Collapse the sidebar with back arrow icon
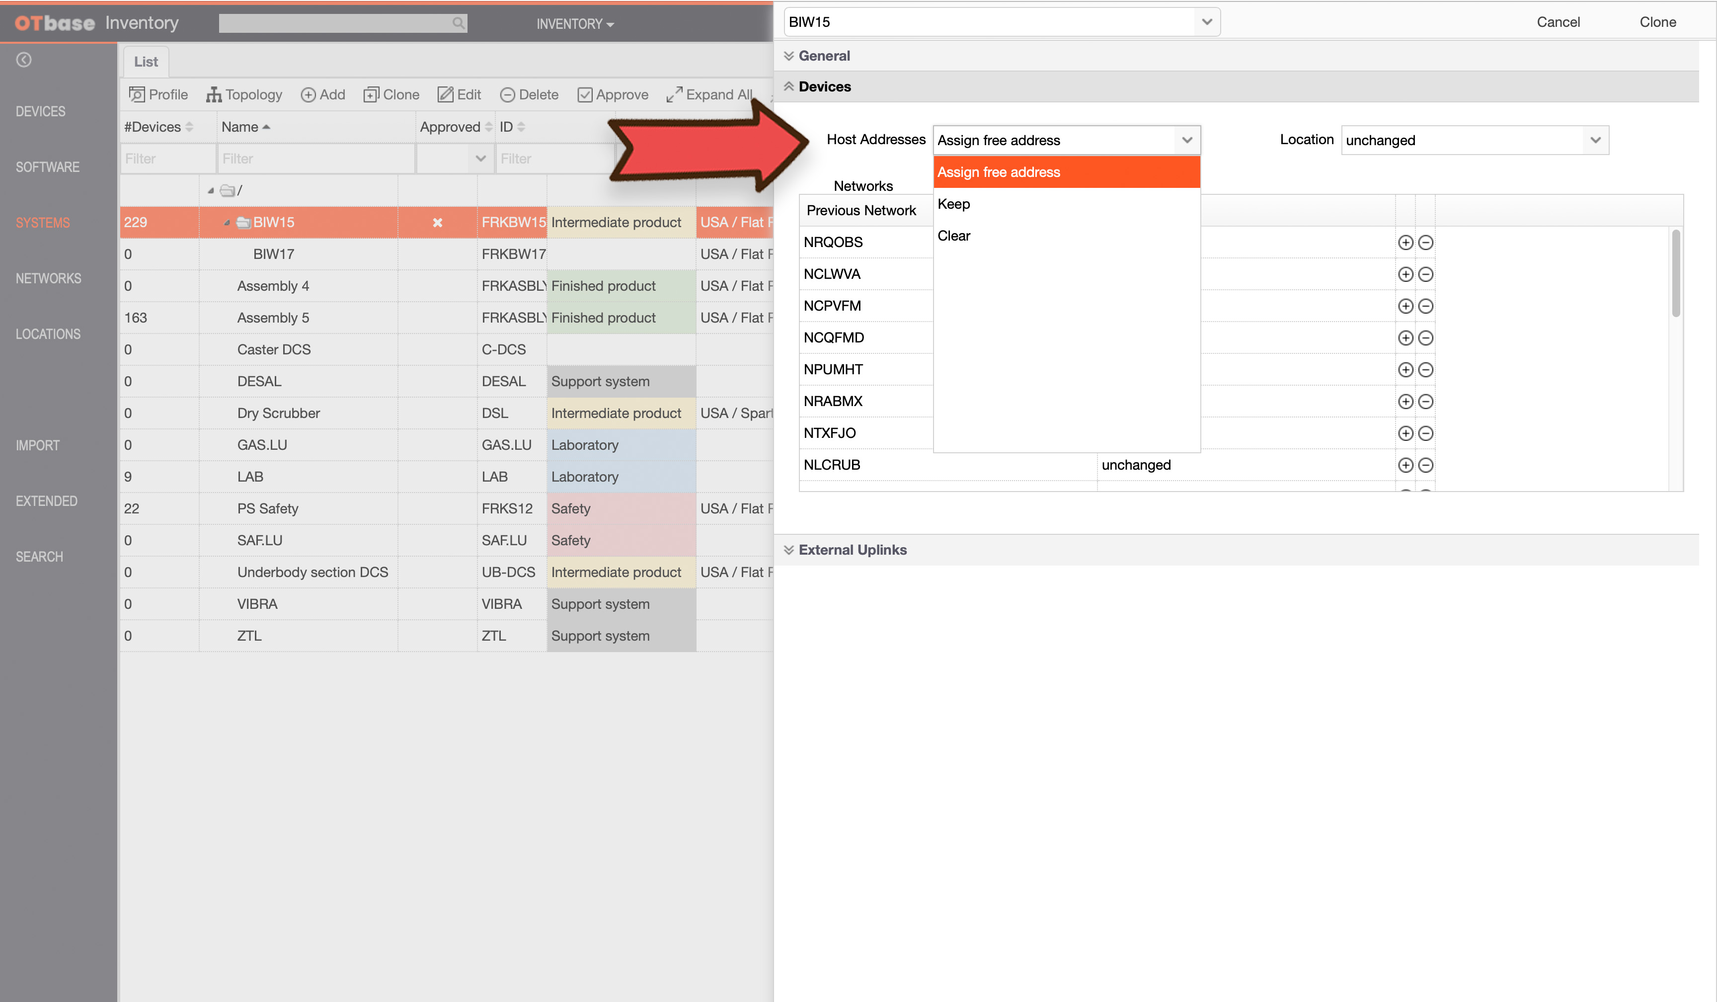This screenshot has height=1002, width=1717. [24, 60]
